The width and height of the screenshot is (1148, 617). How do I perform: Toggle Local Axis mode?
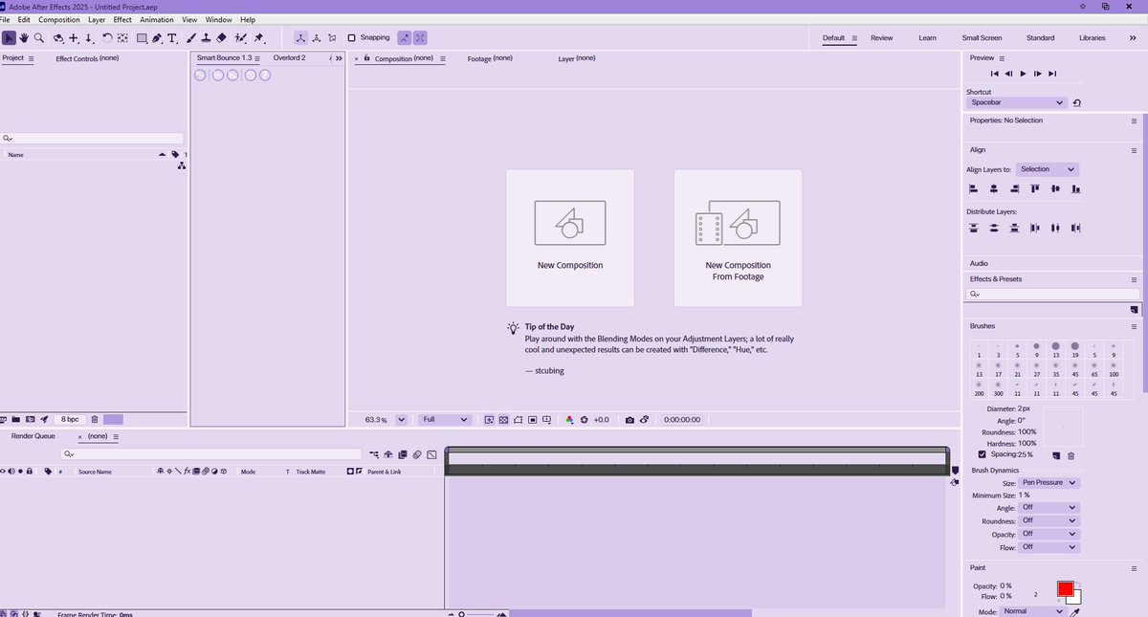coord(300,38)
